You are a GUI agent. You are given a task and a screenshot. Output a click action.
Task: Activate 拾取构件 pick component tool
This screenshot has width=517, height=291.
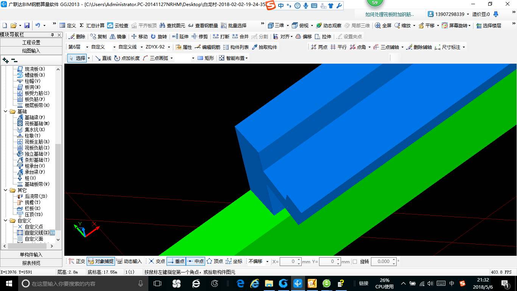click(x=264, y=47)
